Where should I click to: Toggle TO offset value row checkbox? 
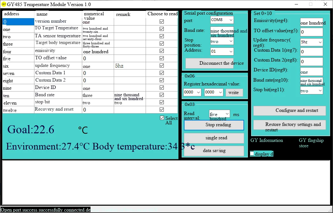click(x=162, y=58)
